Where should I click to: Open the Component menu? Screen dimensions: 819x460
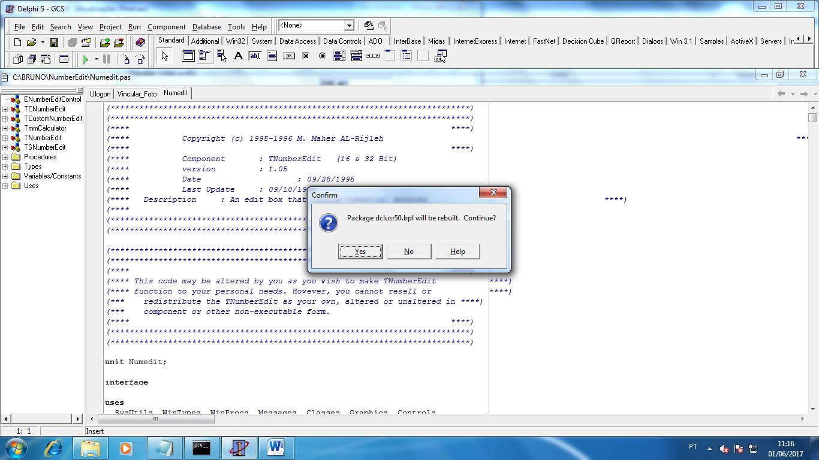point(166,27)
